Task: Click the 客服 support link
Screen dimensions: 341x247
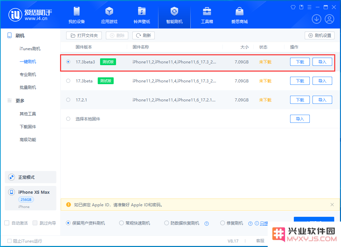Action: 260,241
